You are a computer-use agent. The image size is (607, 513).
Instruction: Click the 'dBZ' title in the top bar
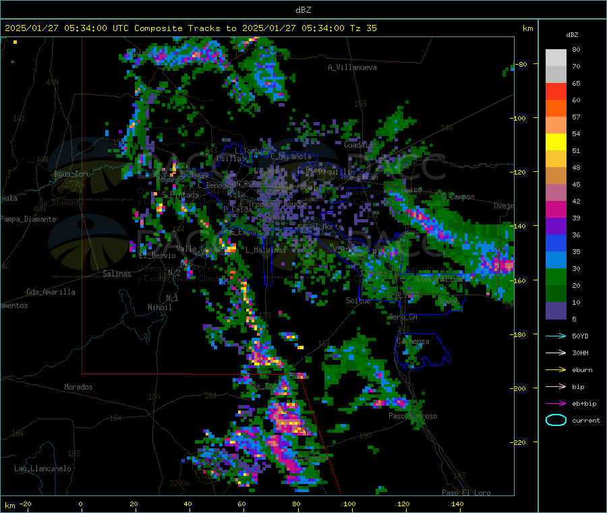[303, 10]
